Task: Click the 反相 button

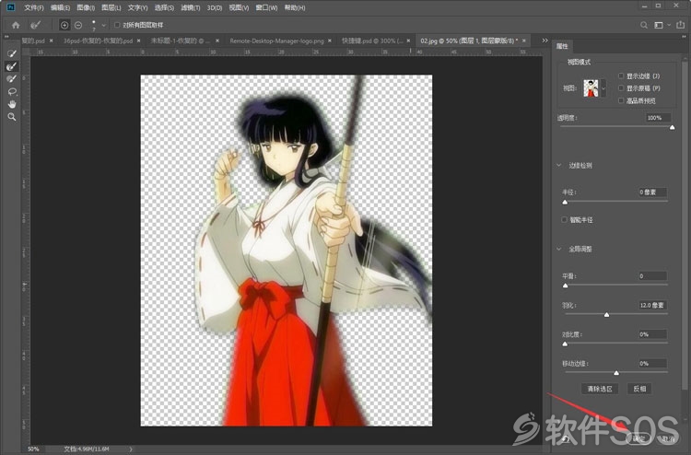Action: click(x=639, y=389)
